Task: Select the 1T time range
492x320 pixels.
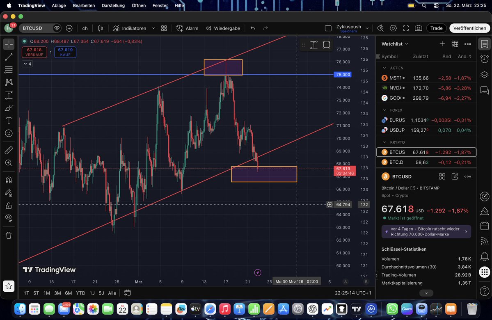Action: tap(26, 293)
